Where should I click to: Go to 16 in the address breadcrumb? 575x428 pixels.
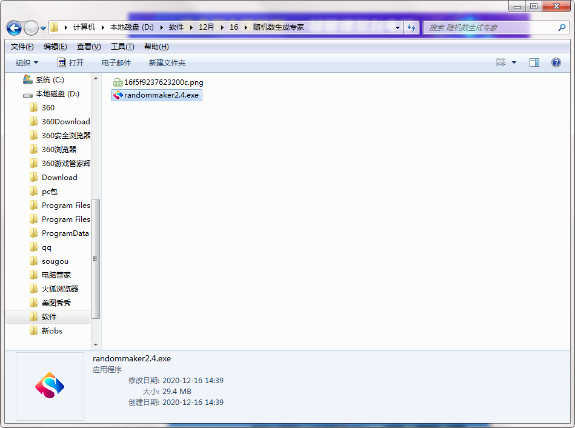234,27
